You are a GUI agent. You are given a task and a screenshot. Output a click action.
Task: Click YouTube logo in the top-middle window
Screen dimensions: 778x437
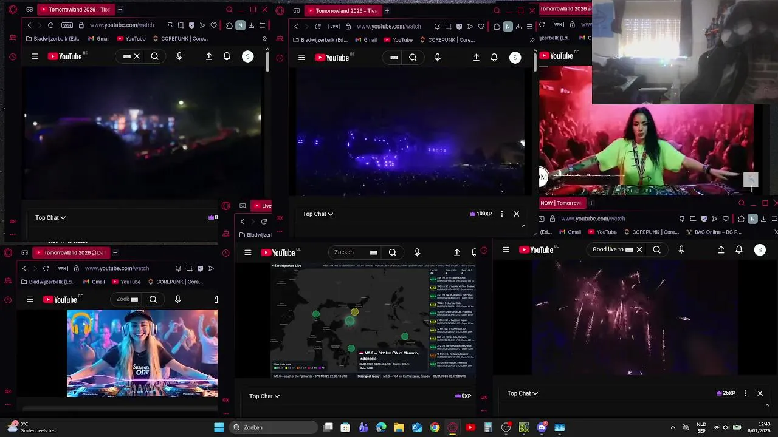coord(332,58)
